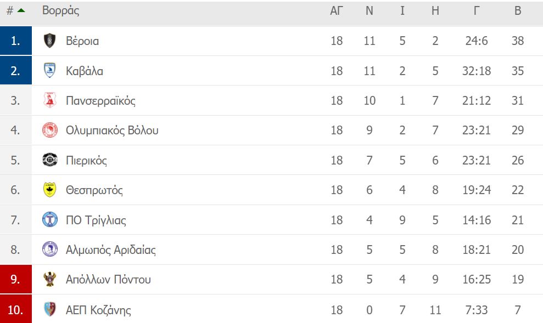Click the Καβάλα team crest icon

pyautogui.click(x=49, y=71)
